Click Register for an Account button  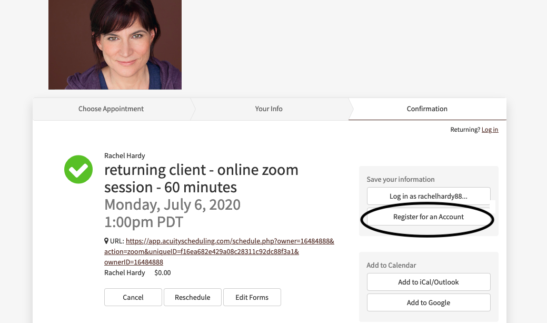429,217
